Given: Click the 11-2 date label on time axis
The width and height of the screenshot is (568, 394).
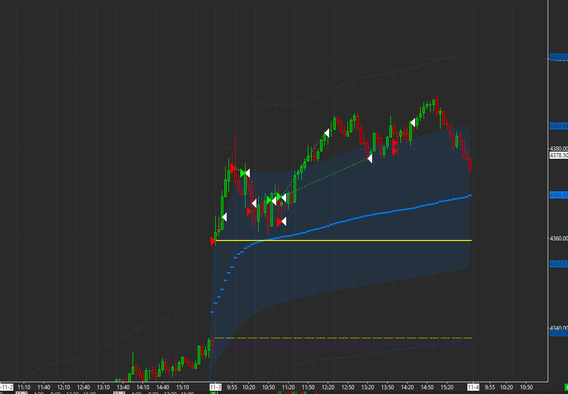Looking at the screenshot, I should pyautogui.click(x=6, y=387).
